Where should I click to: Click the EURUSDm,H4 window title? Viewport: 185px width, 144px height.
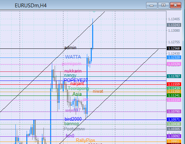pyautogui.click(x=31, y=6)
